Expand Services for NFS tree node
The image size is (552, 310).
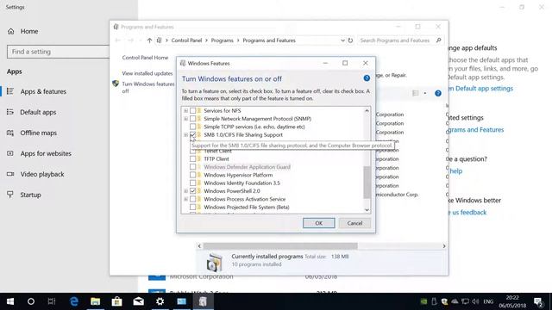[x=185, y=111]
